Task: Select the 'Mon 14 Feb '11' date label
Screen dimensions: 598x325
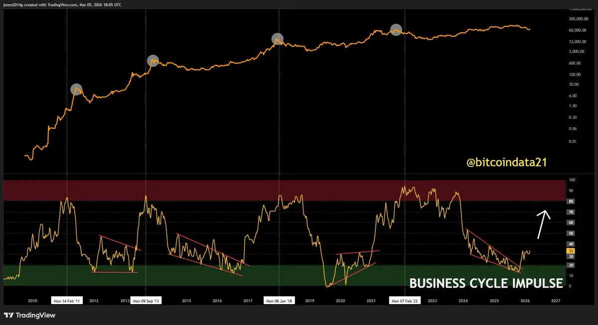Action: pyautogui.click(x=67, y=301)
